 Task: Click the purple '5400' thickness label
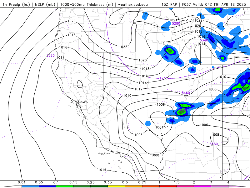click(163, 79)
